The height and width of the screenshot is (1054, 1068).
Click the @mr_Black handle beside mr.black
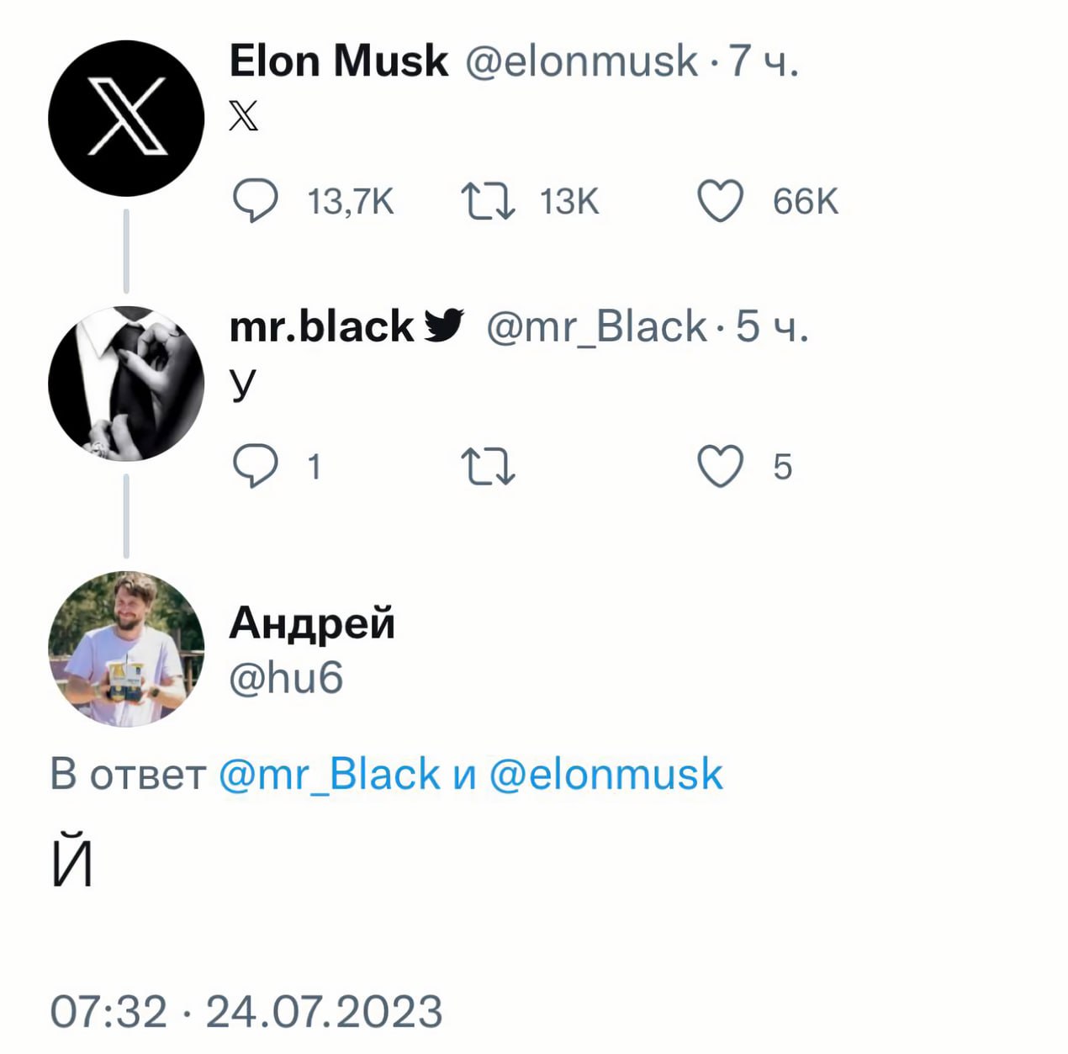click(x=596, y=326)
